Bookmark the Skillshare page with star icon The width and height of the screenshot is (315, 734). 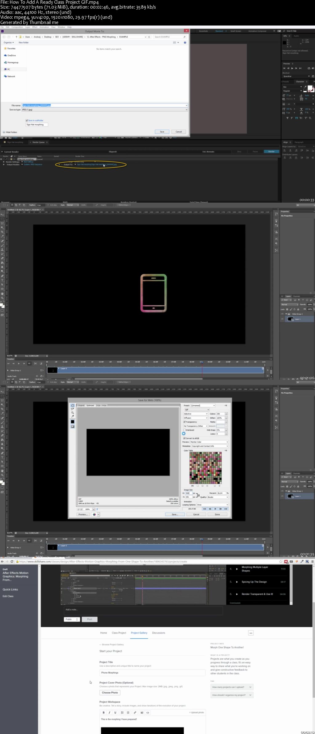tap(281, 561)
